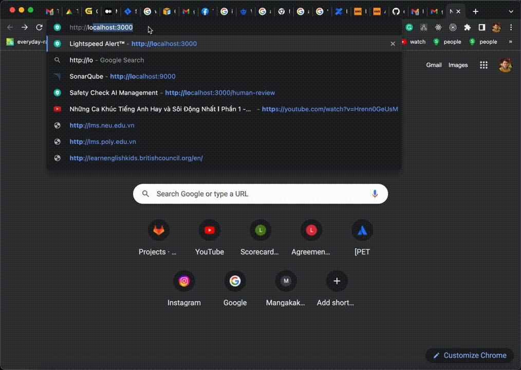Switch to the Confluence browser tab
Viewport: 521px width, 370px height.
point(339,12)
